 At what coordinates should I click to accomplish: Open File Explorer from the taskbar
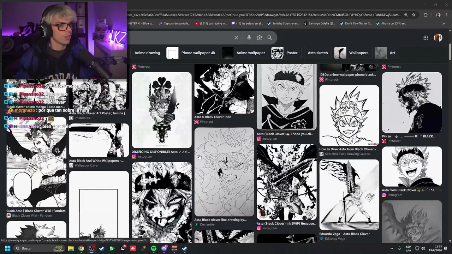71,248
